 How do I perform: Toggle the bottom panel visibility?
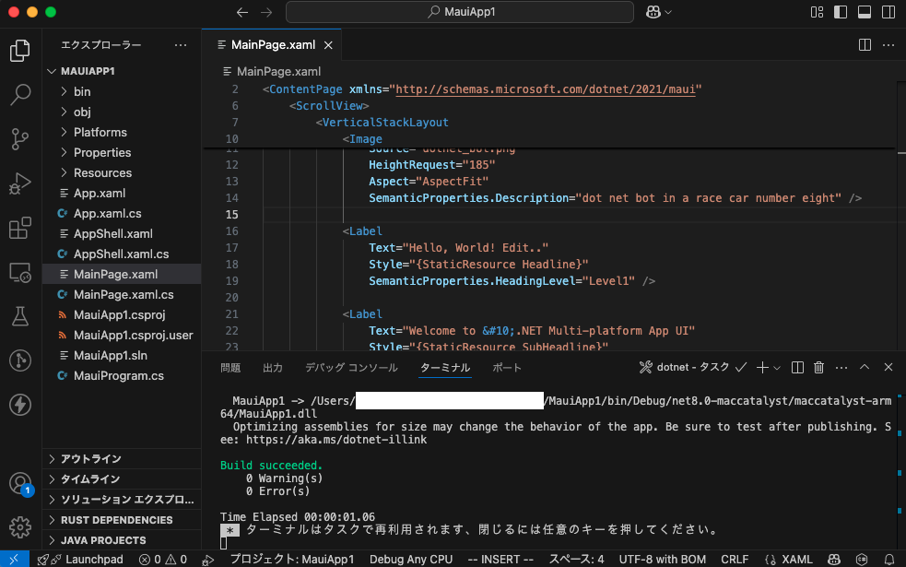click(x=864, y=13)
